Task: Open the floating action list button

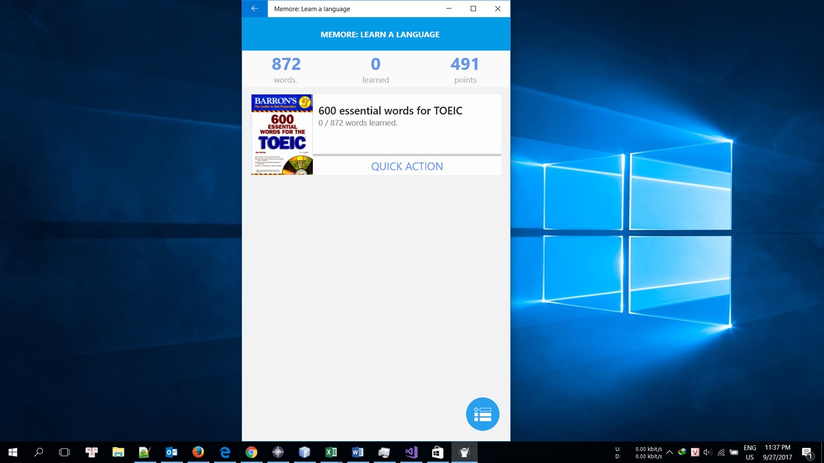Action: click(x=482, y=414)
